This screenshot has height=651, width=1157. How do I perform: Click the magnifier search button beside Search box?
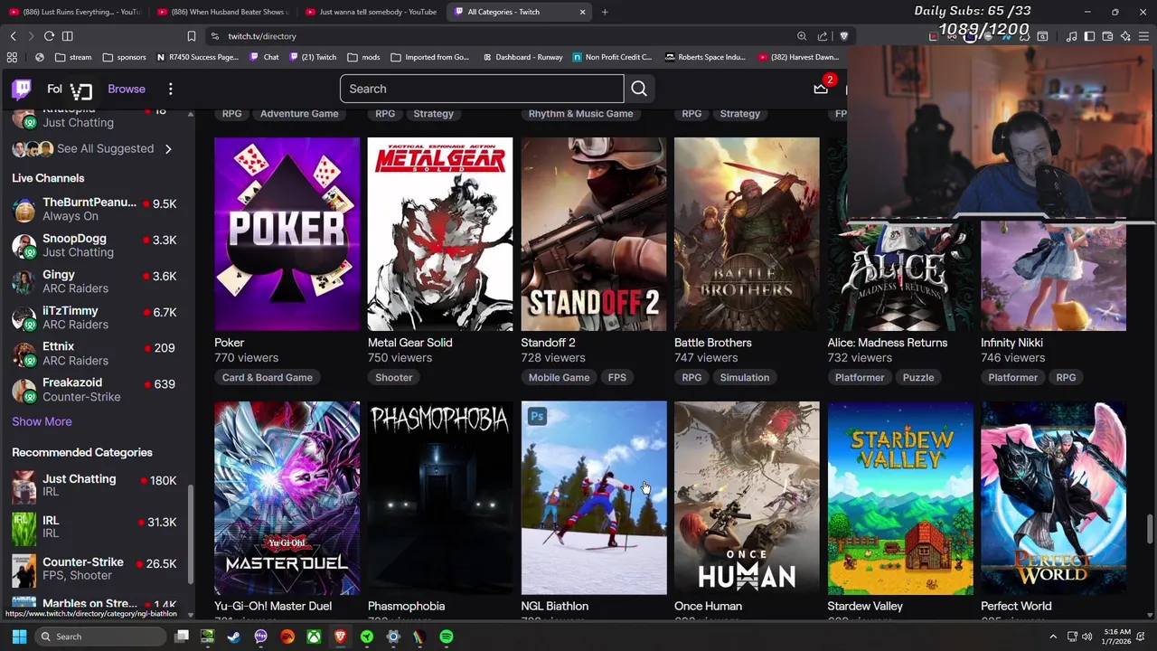click(x=639, y=89)
